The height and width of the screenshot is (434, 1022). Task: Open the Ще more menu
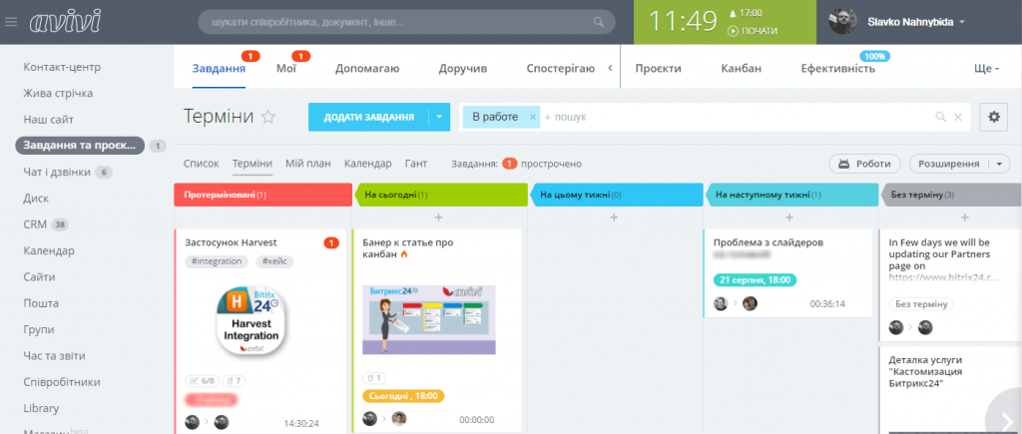click(986, 69)
